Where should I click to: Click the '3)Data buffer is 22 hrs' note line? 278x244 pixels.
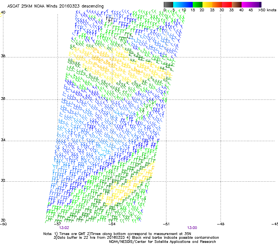coord(136,238)
